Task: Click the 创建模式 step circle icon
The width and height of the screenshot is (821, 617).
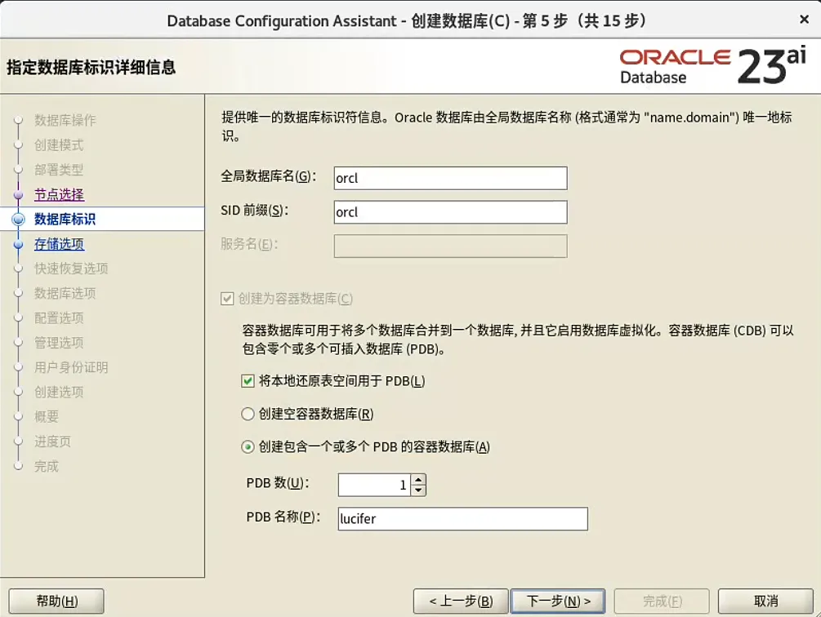Action: point(18,145)
